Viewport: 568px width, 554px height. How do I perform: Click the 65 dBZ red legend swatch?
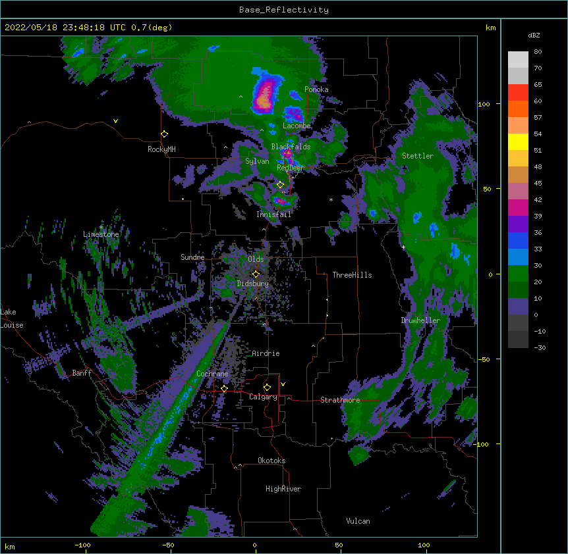click(x=518, y=93)
